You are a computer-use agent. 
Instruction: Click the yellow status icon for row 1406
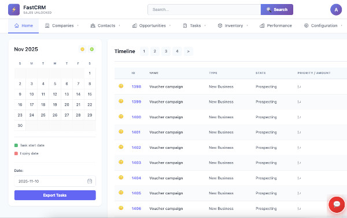[x=121, y=208]
